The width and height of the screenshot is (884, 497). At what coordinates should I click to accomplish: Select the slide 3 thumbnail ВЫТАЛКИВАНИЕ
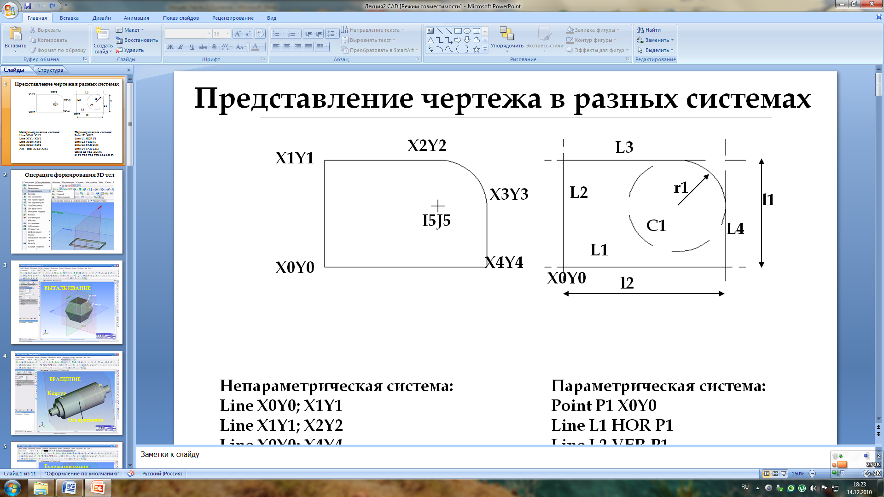67,302
